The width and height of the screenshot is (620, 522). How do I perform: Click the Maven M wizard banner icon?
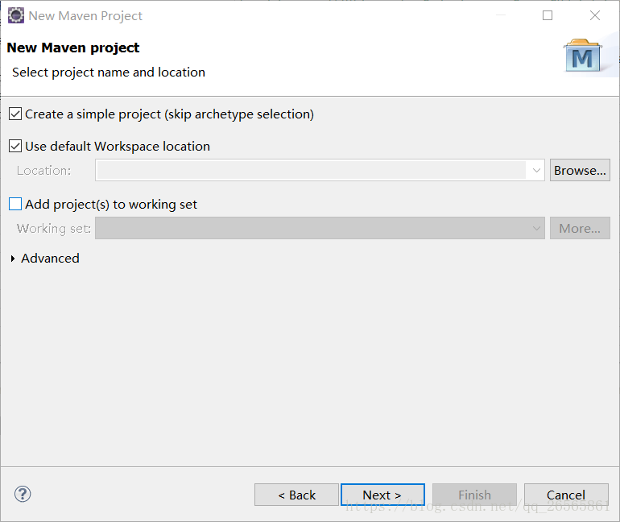click(x=583, y=56)
